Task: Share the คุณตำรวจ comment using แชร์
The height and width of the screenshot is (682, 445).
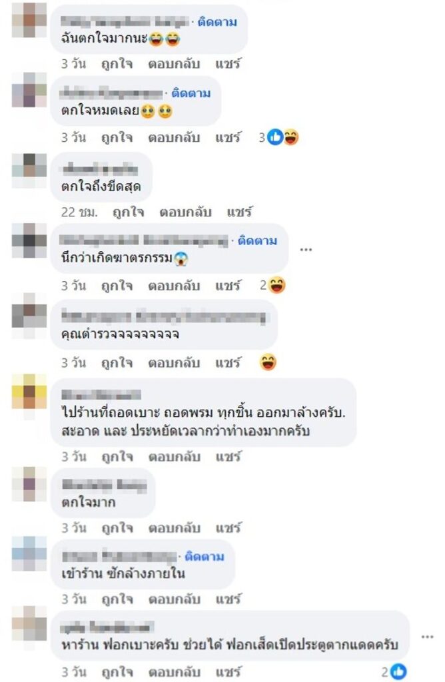Action: click(228, 363)
